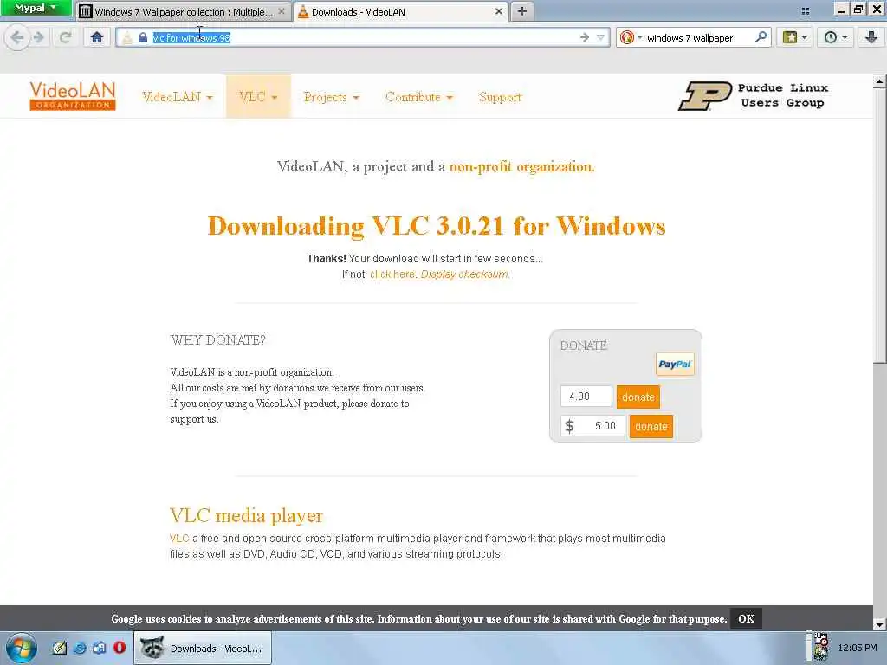Open the green Mypal application menu
887x665 pixels.
click(x=35, y=8)
